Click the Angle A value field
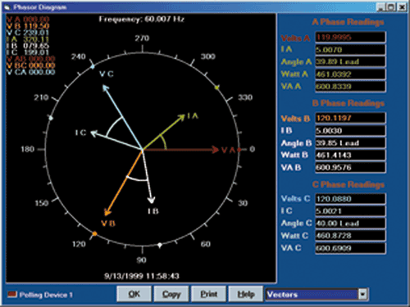This screenshot has width=410, height=307. [350, 61]
